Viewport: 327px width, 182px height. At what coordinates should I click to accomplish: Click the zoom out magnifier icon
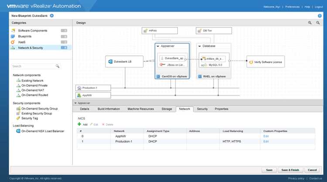pos(318,23)
